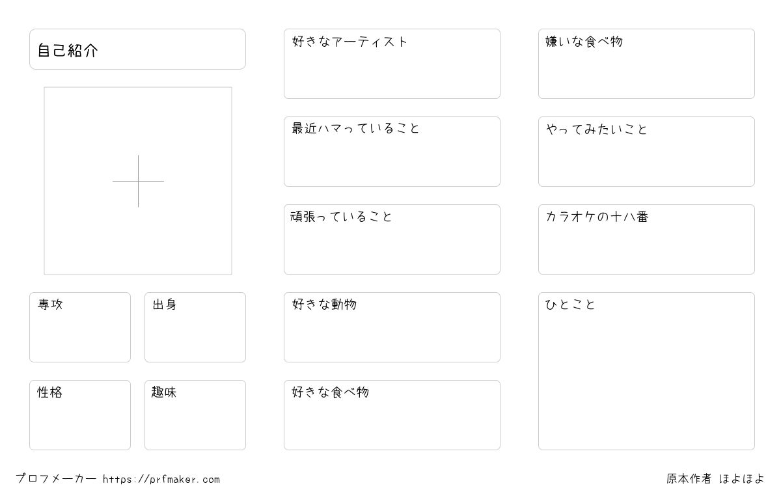Select the 自己紹介 title box
Viewport: 781px width, 488px height.
tap(137, 49)
